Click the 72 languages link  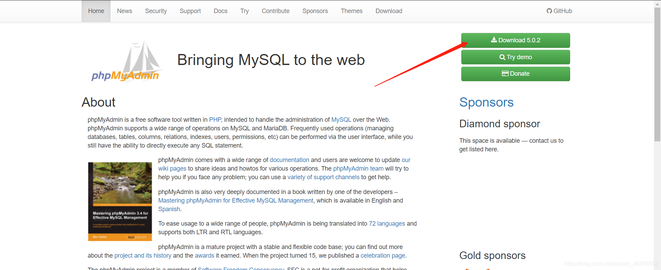point(387,224)
